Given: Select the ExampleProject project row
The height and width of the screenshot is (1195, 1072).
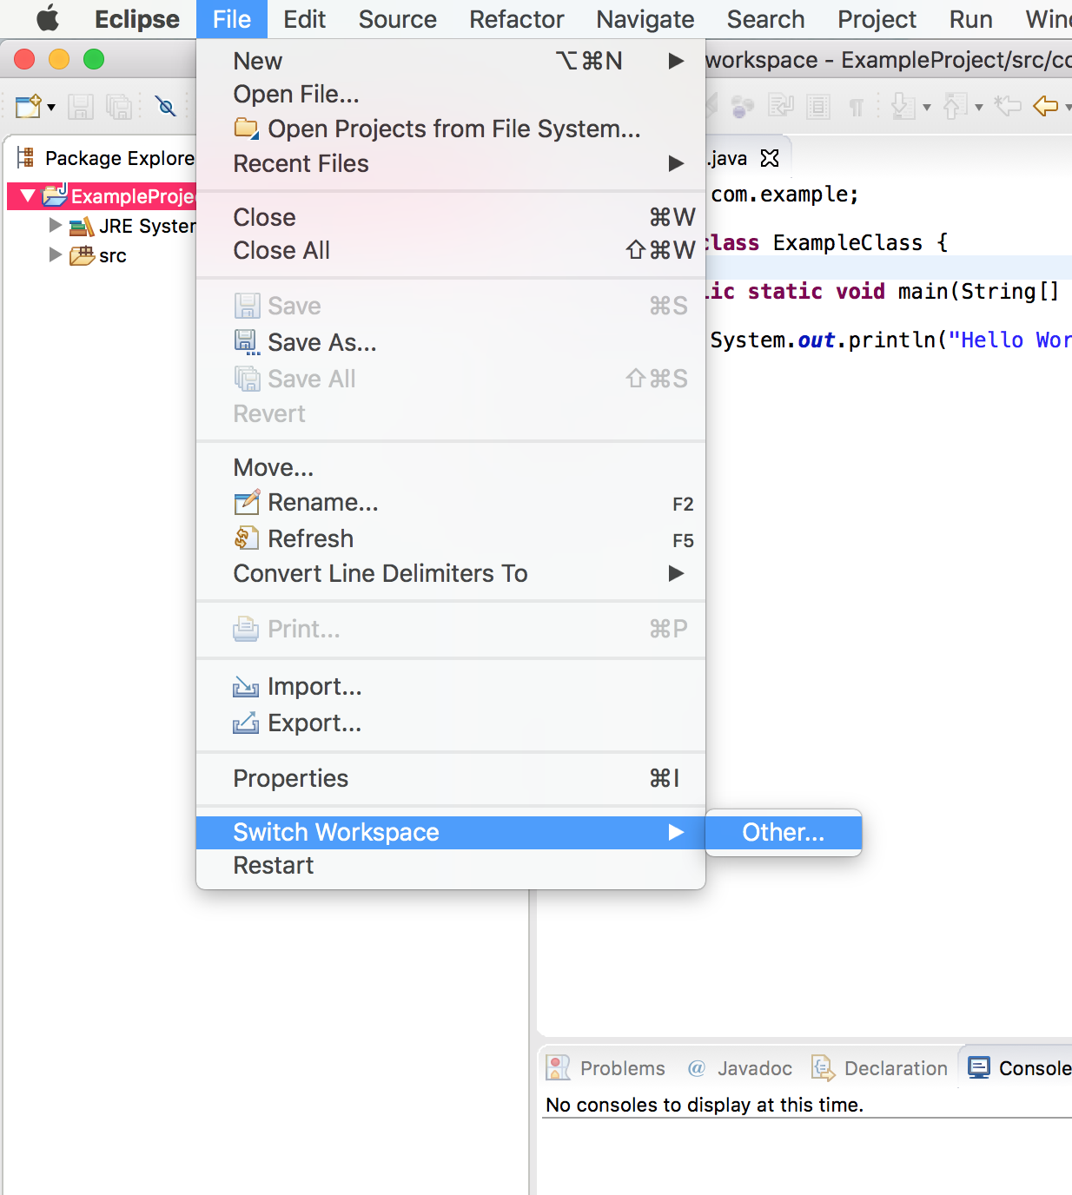Looking at the screenshot, I should (102, 195).
